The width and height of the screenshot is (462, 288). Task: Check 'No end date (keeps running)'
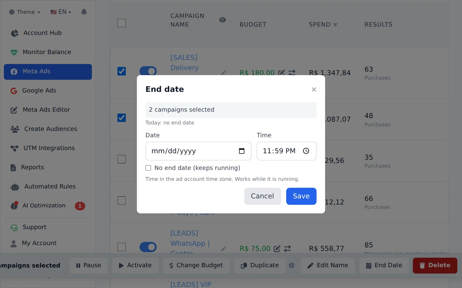pyautogui.click(x=148, y=168)
